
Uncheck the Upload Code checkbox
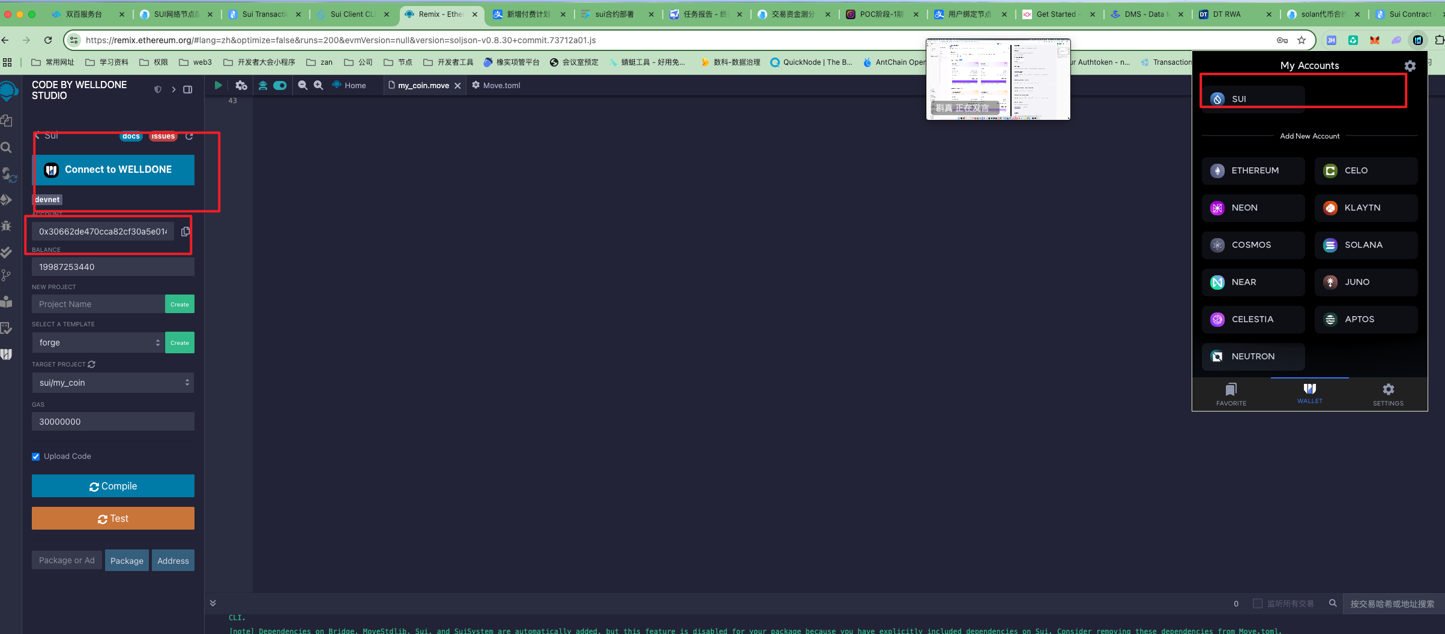(x=35, y=456)
